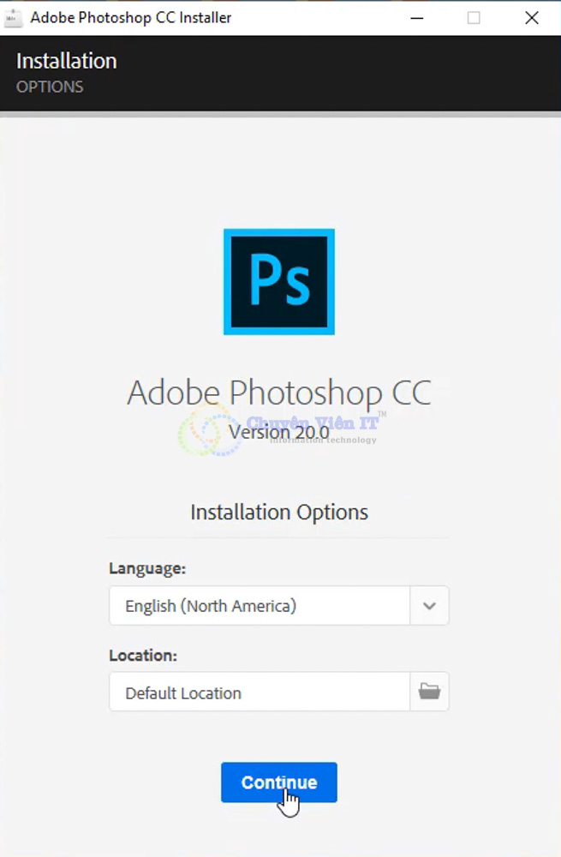The width and height of the screenshot is (561, 857).
Task: Click the Version 20.0 text
Action: click(279, 432)
